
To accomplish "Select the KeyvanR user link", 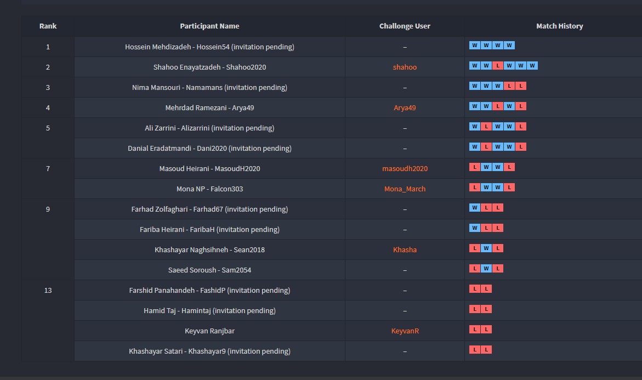I will [x=405, y=331].
